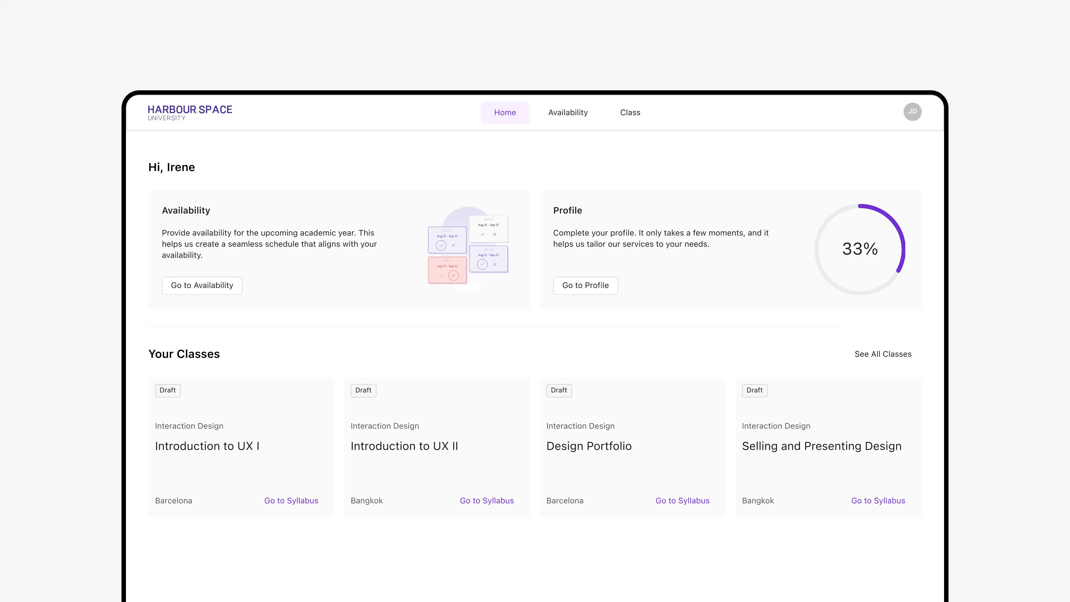Open the See All Classes link
Viewport: 1070px width, 602px height.
(883, 354)
